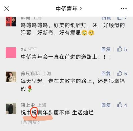Like the 酥糖 comment at the top
Screen dimensions: 133x131
pos(122,18)
